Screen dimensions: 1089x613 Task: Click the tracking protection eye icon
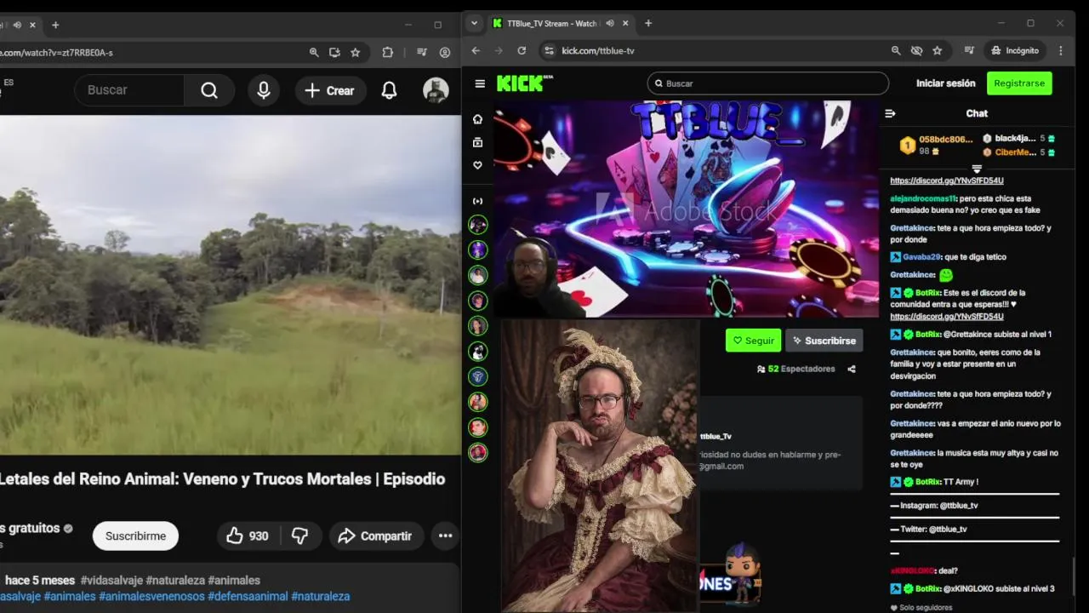click(916, 51)
